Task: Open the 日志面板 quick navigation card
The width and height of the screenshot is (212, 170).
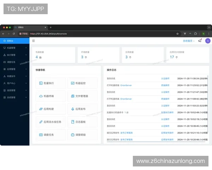Action: [82, 122]
